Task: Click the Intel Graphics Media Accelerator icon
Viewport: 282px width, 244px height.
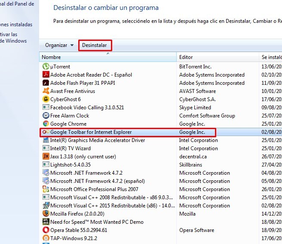Action: (x=46, y=140)
